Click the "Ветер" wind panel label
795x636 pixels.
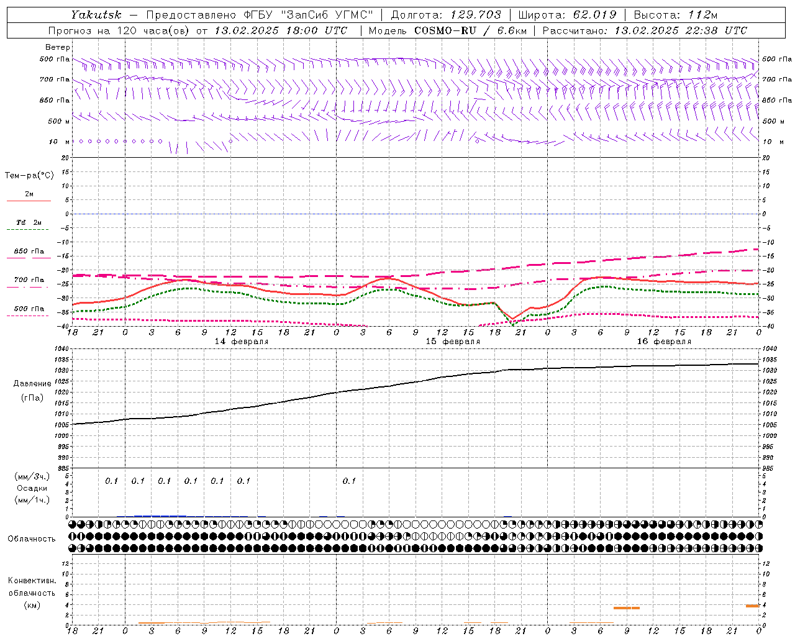pyautogui.click(x=58, y=47)
